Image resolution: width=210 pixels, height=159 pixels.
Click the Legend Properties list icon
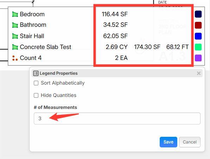pos(36,73)
